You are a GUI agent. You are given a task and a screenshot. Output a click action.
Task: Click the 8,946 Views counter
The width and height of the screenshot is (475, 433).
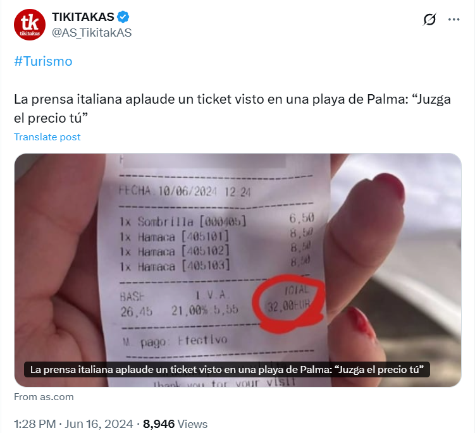[x=175, y=424]
